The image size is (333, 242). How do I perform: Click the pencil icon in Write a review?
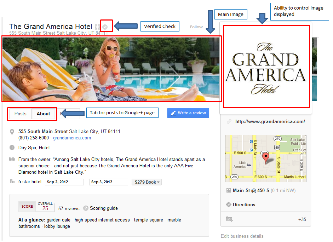coord(173,113)
